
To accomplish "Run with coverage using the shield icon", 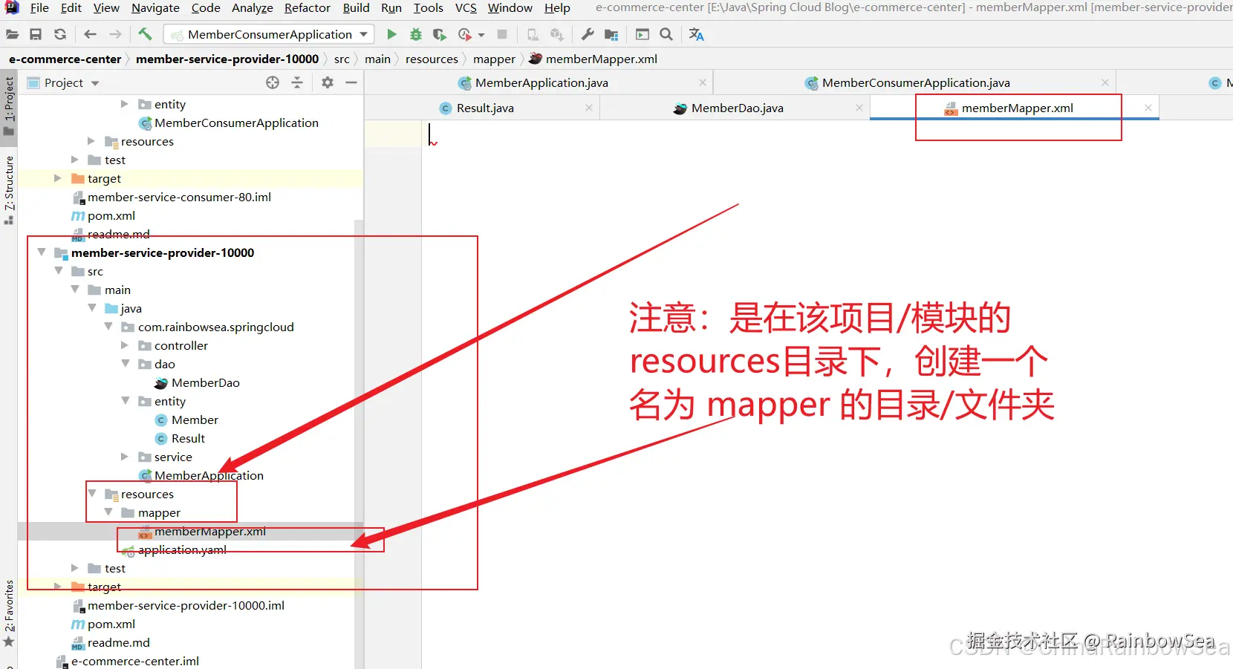I will point(440,34).
